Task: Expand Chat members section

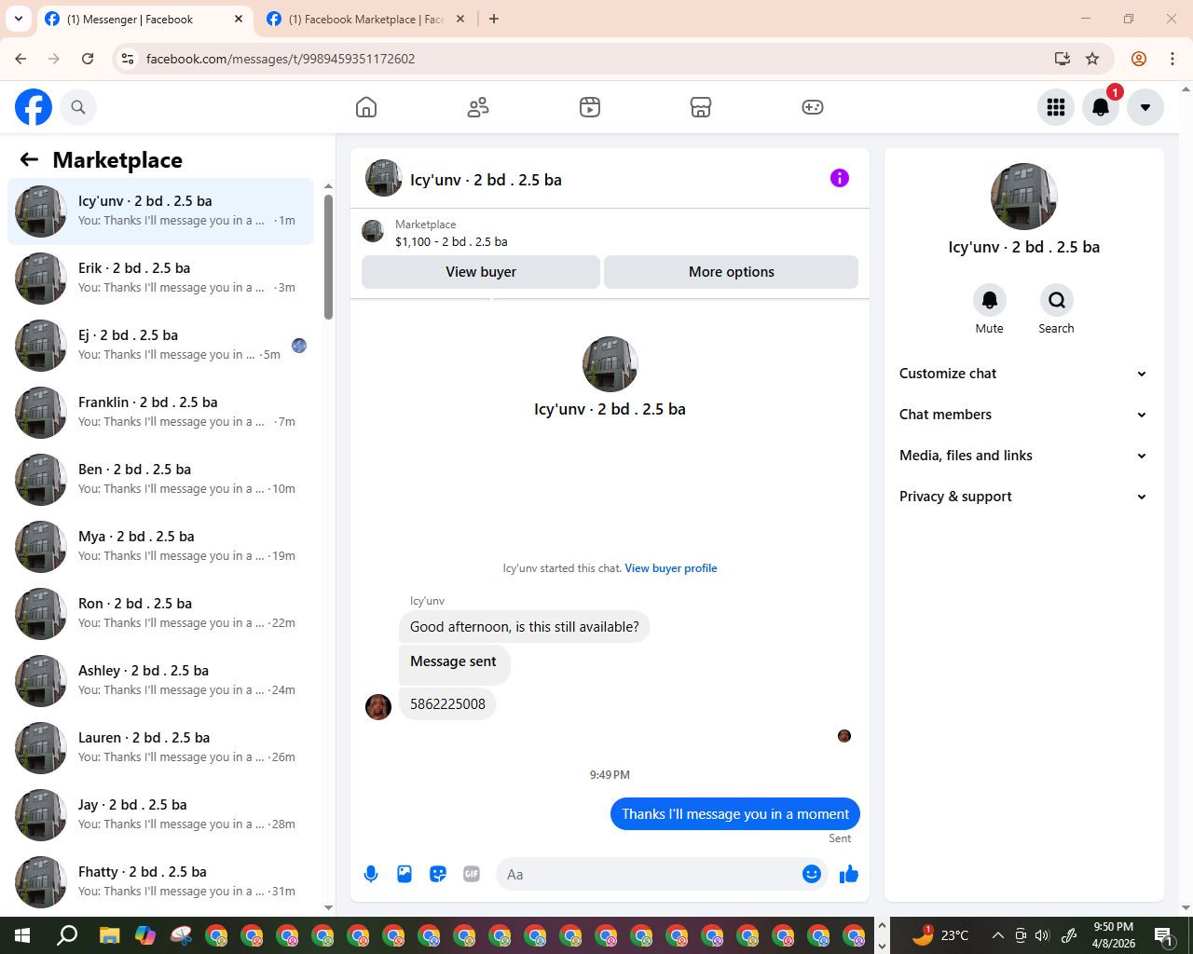Action: [x=1023, y=415]
